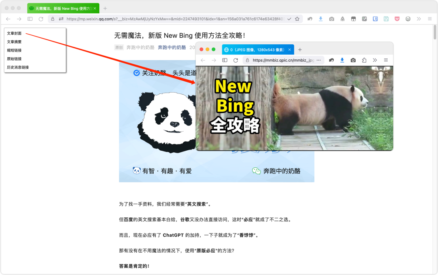The image size is (438, 275).
Task: Click the panda face extension icon
Action: point(408,19)
